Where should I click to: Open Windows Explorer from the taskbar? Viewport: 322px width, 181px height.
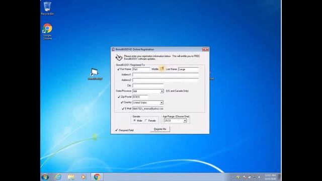(71, 177)
